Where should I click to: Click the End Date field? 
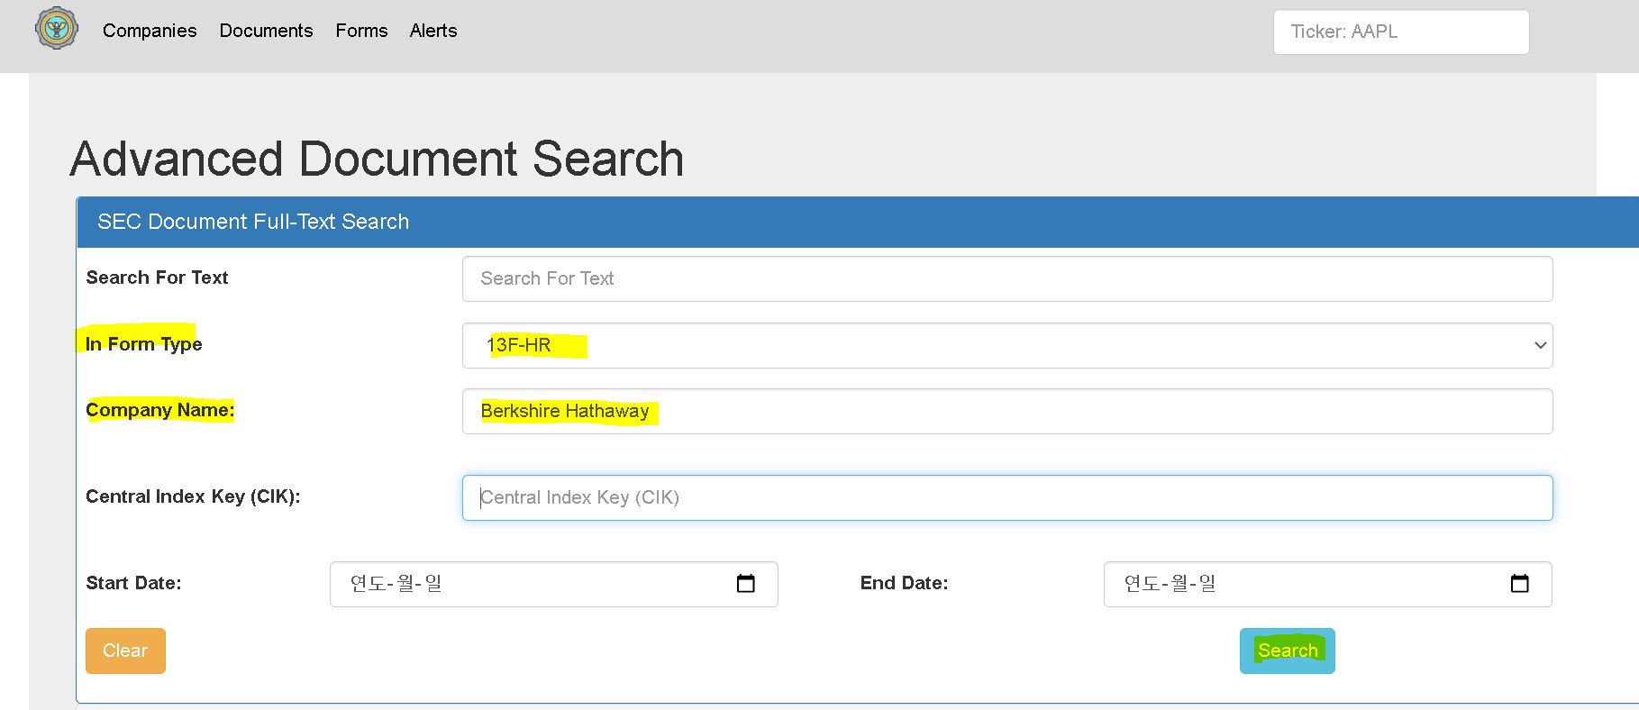click(x=1327, y=584)
